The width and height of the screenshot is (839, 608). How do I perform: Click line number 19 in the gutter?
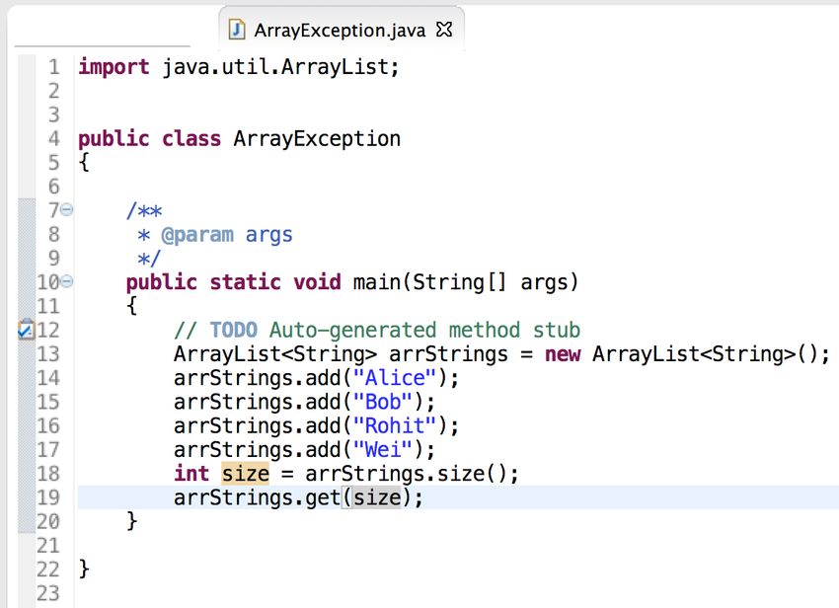(x=48, y=497)
